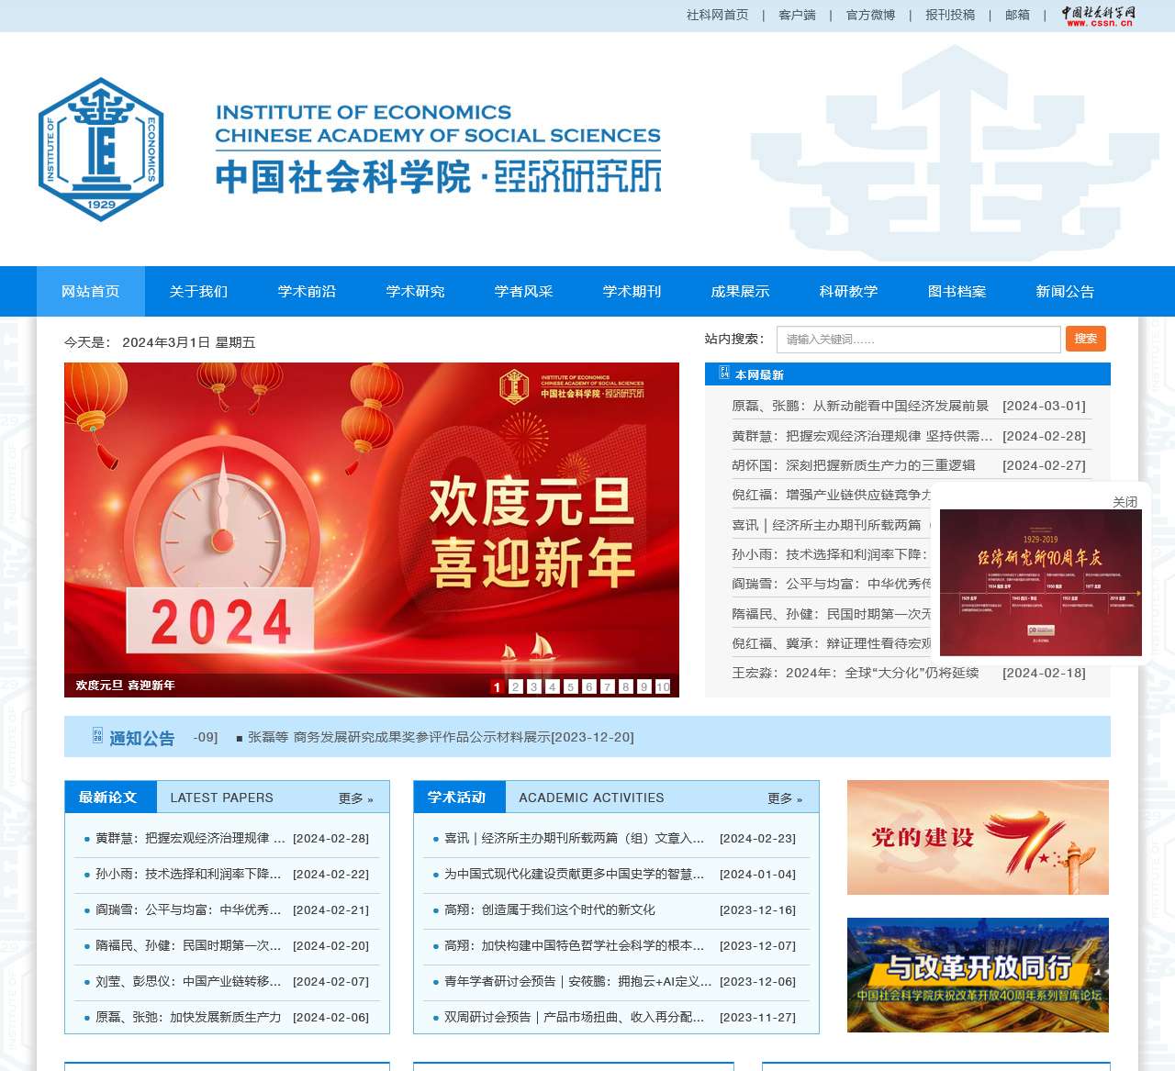The height and width of the screenshot is (1071, 1175).
Task: Open 高翔 创造属于我们这个时代的新文化
Action: click(550, 910)
